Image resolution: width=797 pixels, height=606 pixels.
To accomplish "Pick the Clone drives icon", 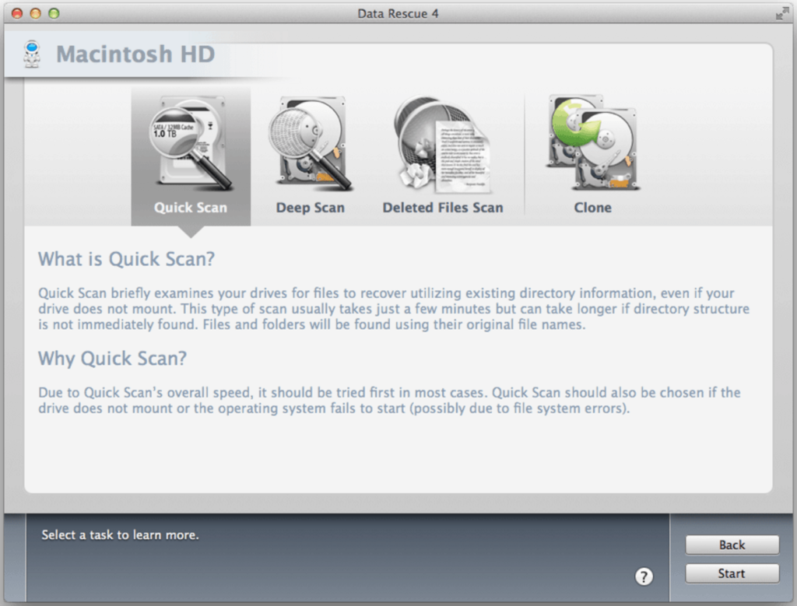I will [592, 142].
